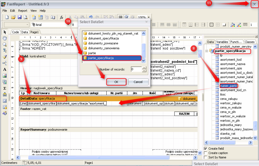The image size is (259, 166).
Task: Click the Save report floppy icon
Action: click(x=20, y=17)
